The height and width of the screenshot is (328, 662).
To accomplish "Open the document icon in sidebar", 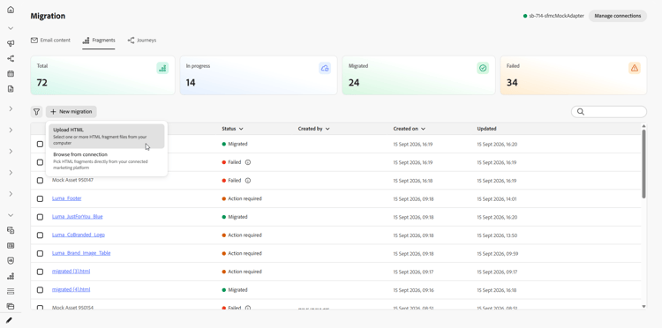I will coord(11,89).
